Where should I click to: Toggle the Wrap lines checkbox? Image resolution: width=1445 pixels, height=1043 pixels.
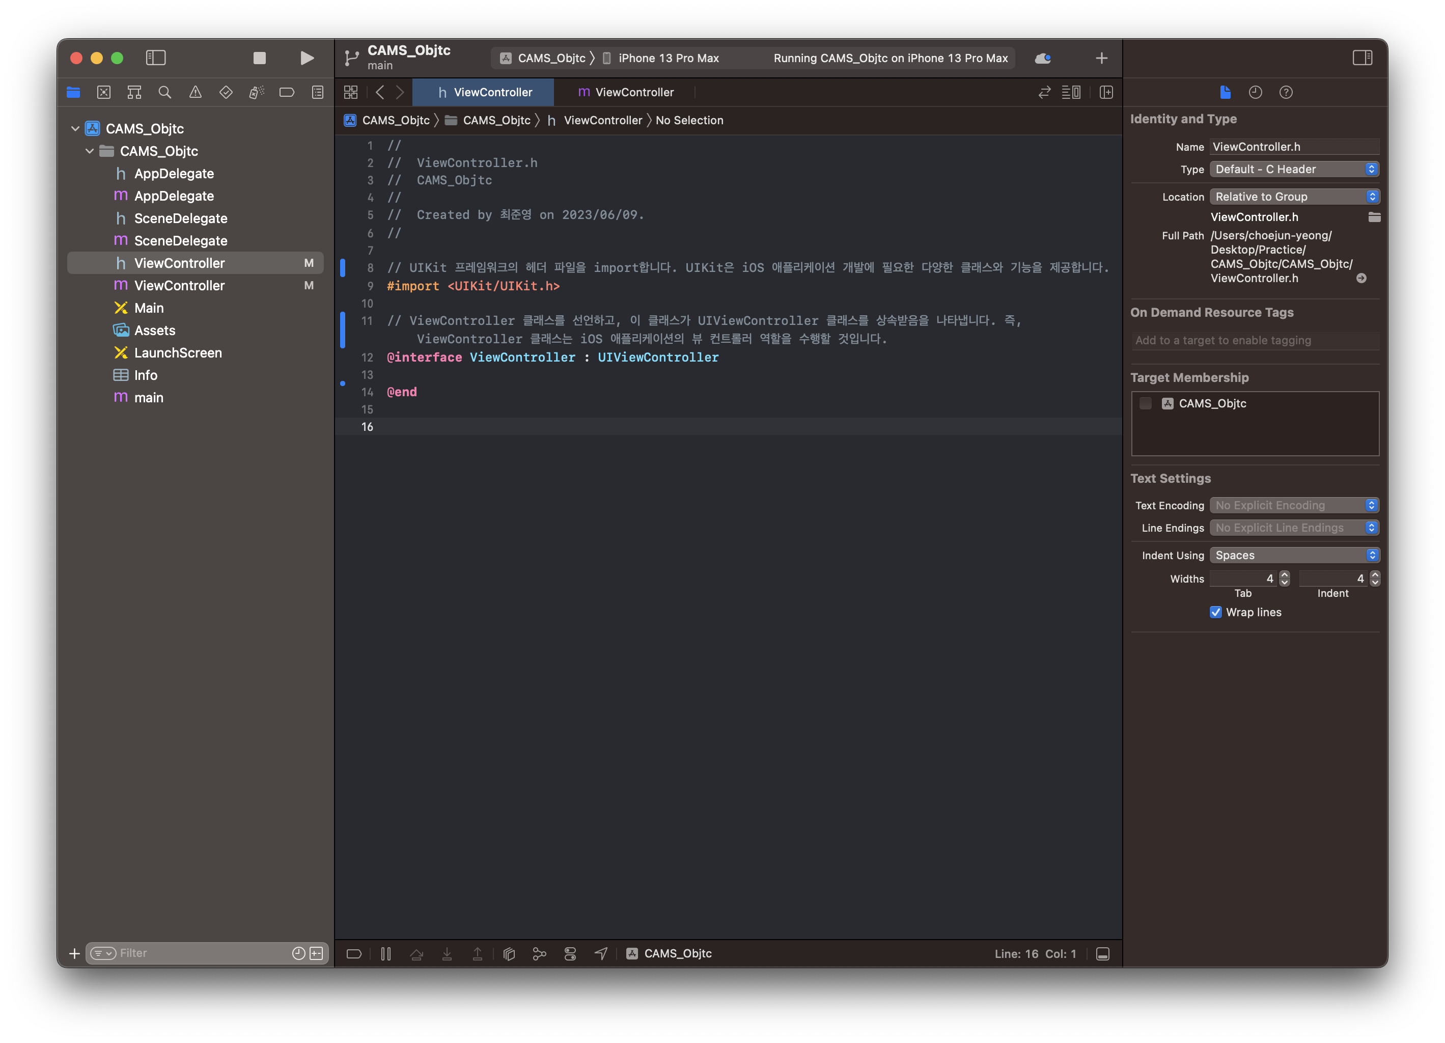pos(1216,612)
